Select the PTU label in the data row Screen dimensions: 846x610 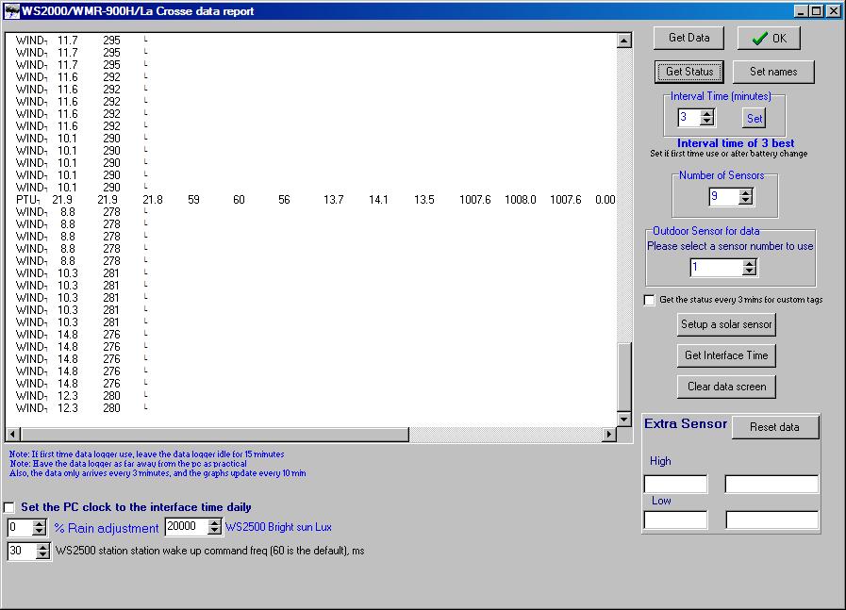tap(25, 200)
